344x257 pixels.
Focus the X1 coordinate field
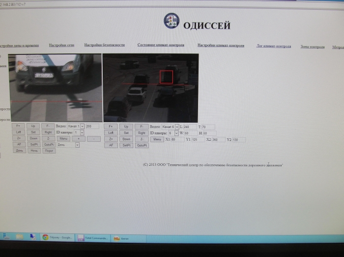tap(177, 139)
